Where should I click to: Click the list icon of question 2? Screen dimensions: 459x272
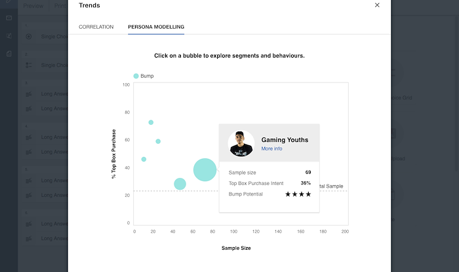(29, 65)
